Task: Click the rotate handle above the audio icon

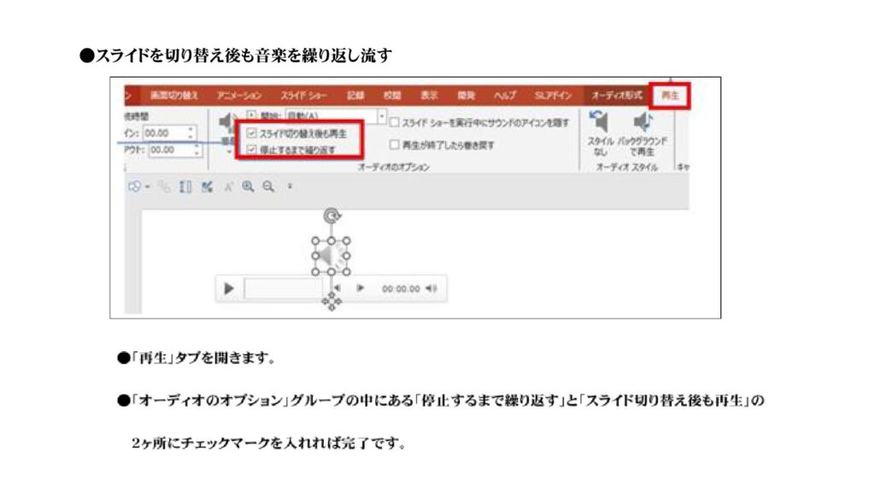Action: (330, 218)
